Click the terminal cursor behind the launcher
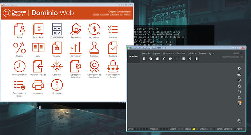The image size is (251, 135). coord(40,107)
